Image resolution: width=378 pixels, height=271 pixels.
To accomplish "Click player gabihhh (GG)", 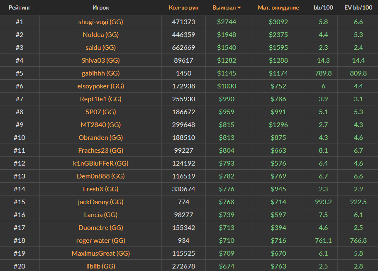I will coord(100,73).
